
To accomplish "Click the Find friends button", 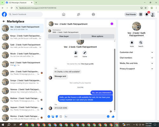I will coord(131,14).
